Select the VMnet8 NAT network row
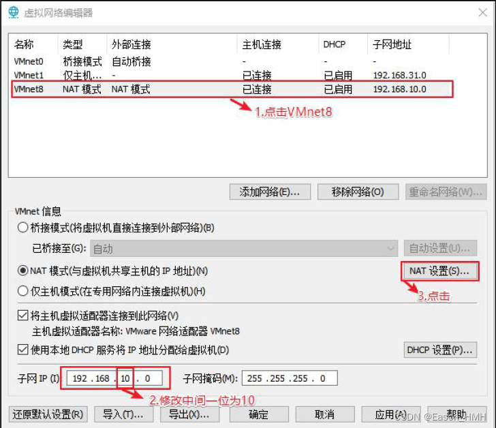Screen dimensions: 496x428 [232, 89]
